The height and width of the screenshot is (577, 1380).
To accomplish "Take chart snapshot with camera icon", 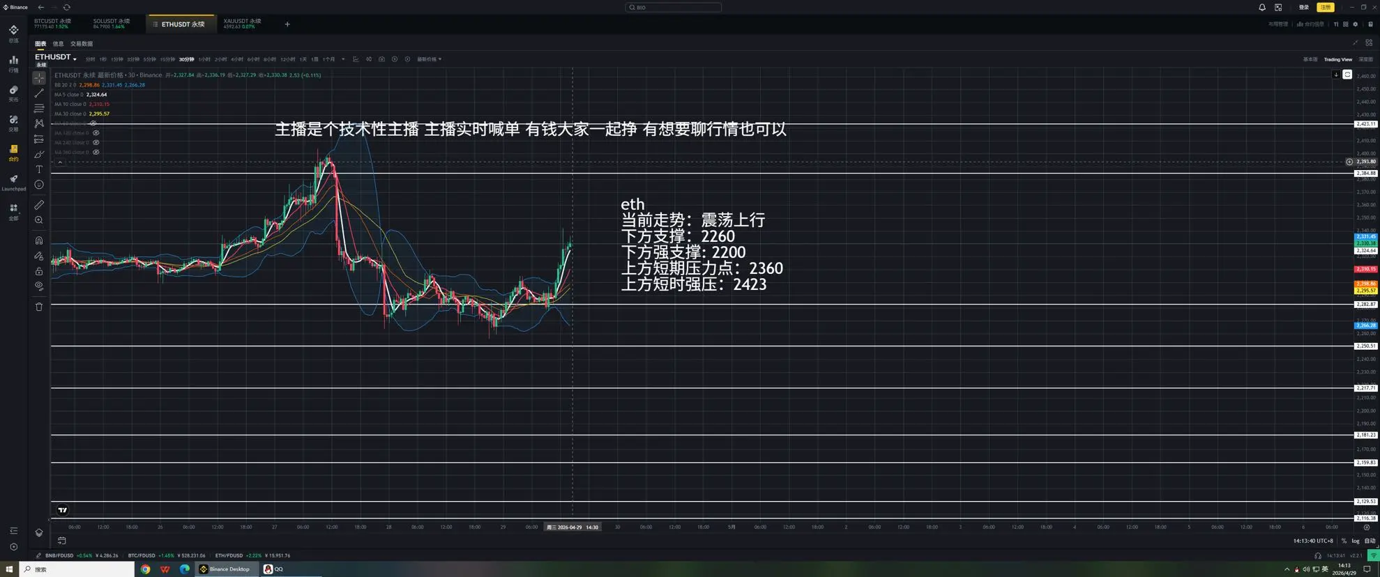I will (381, 59).
